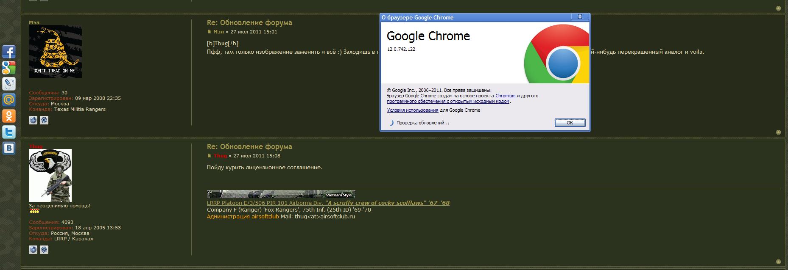Open author link Мэл beside 15:01 timestamp
The width and height of the screenshot is (788, 270).
218,32
